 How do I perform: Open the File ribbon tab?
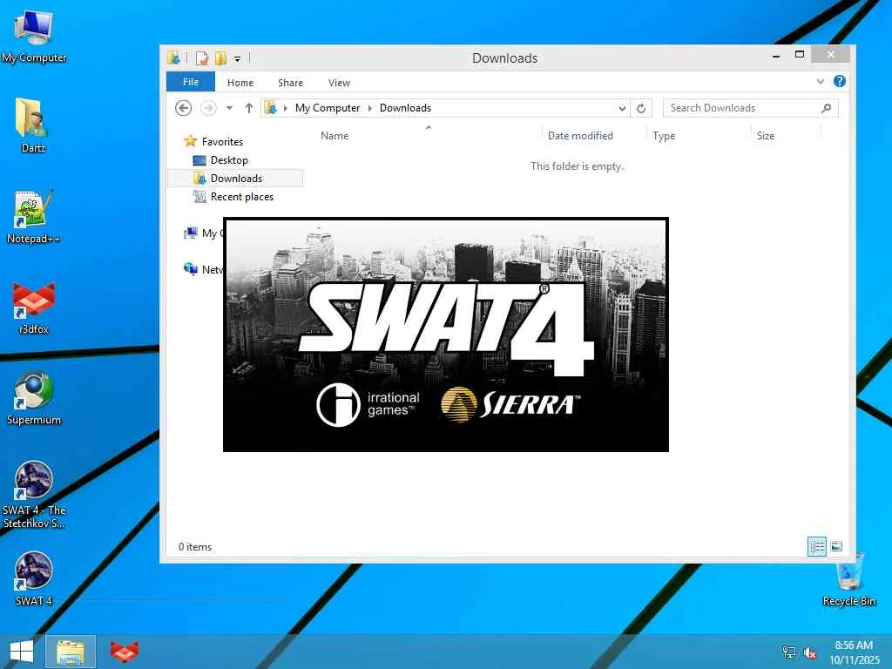tap(191, 82)
